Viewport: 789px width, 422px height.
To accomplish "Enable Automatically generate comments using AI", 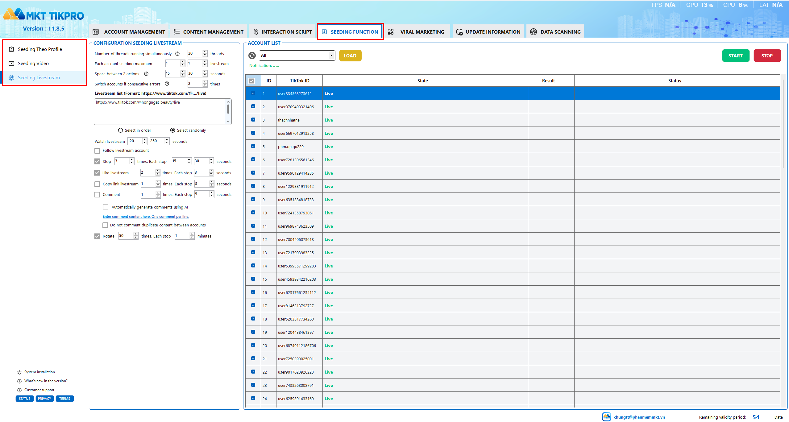I will 106,207.
